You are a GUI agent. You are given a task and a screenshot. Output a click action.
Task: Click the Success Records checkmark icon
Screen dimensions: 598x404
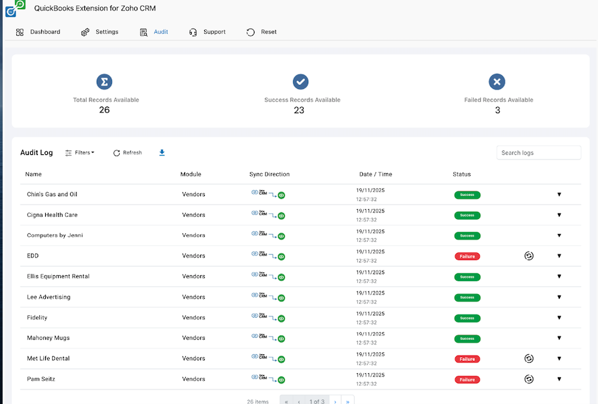[x=300, y=81]
